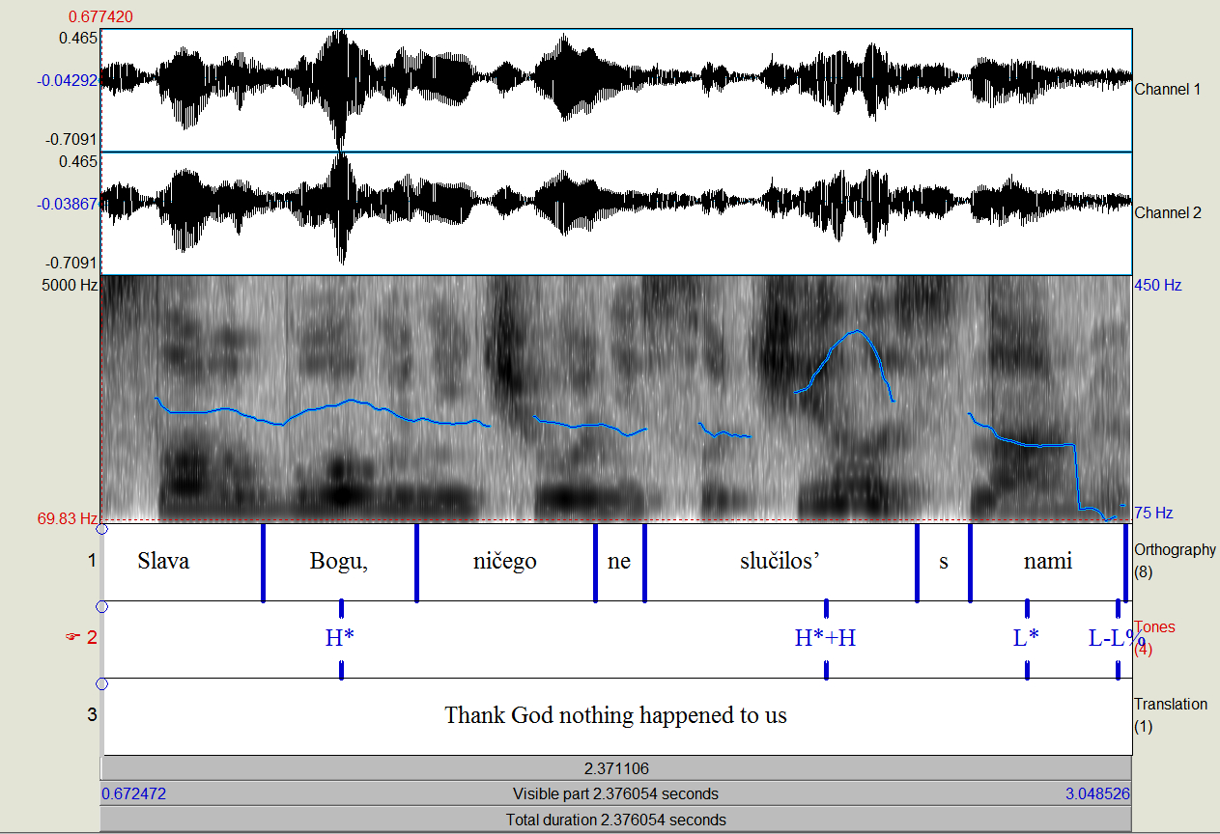The height and width of the screenshot is (834, 1220).
Task: Select the 'ničego' interval
Action: tap(505, 562)
